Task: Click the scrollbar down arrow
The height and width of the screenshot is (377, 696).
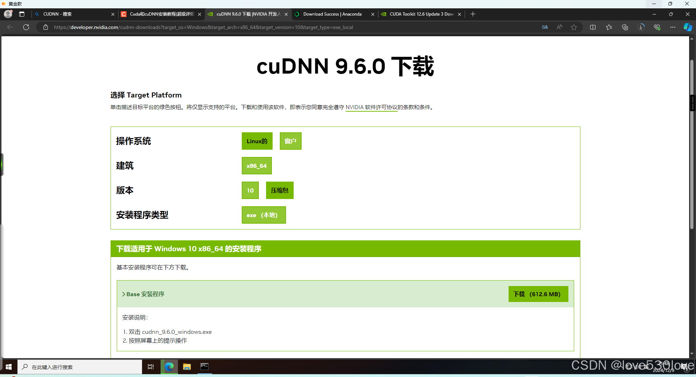Action: tap(692, 354)
